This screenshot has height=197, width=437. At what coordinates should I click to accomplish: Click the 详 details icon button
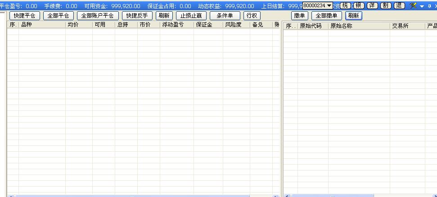pos(372,5)
